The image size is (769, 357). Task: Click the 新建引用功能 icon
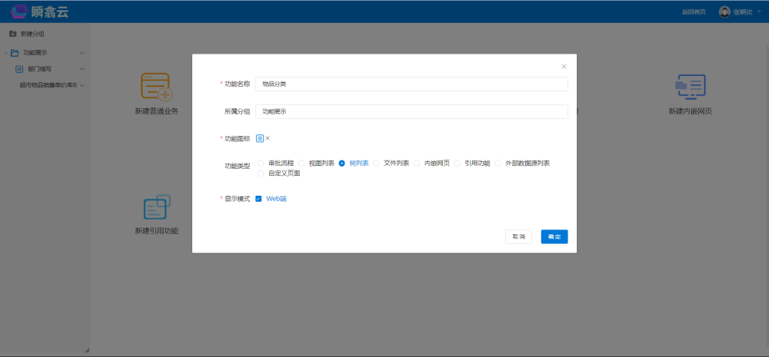point(156,208)
